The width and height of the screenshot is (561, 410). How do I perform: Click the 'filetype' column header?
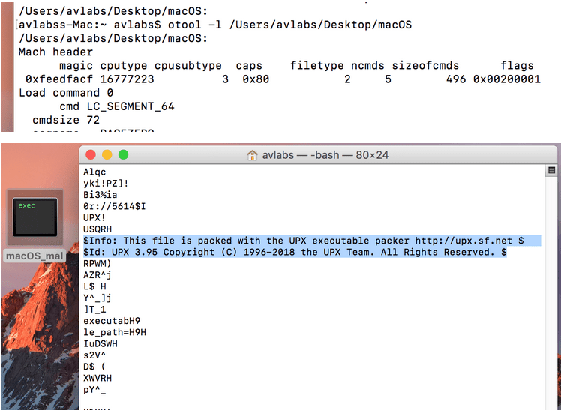click(316, 65)
